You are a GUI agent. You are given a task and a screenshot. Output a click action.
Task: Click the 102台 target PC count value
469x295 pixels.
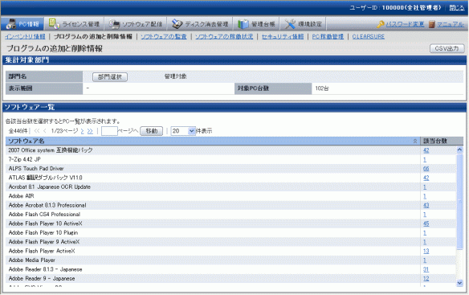pos(322,88)
